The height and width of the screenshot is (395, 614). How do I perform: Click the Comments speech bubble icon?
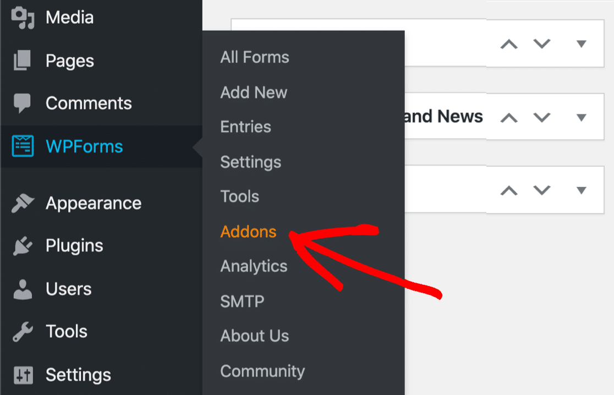23,103
